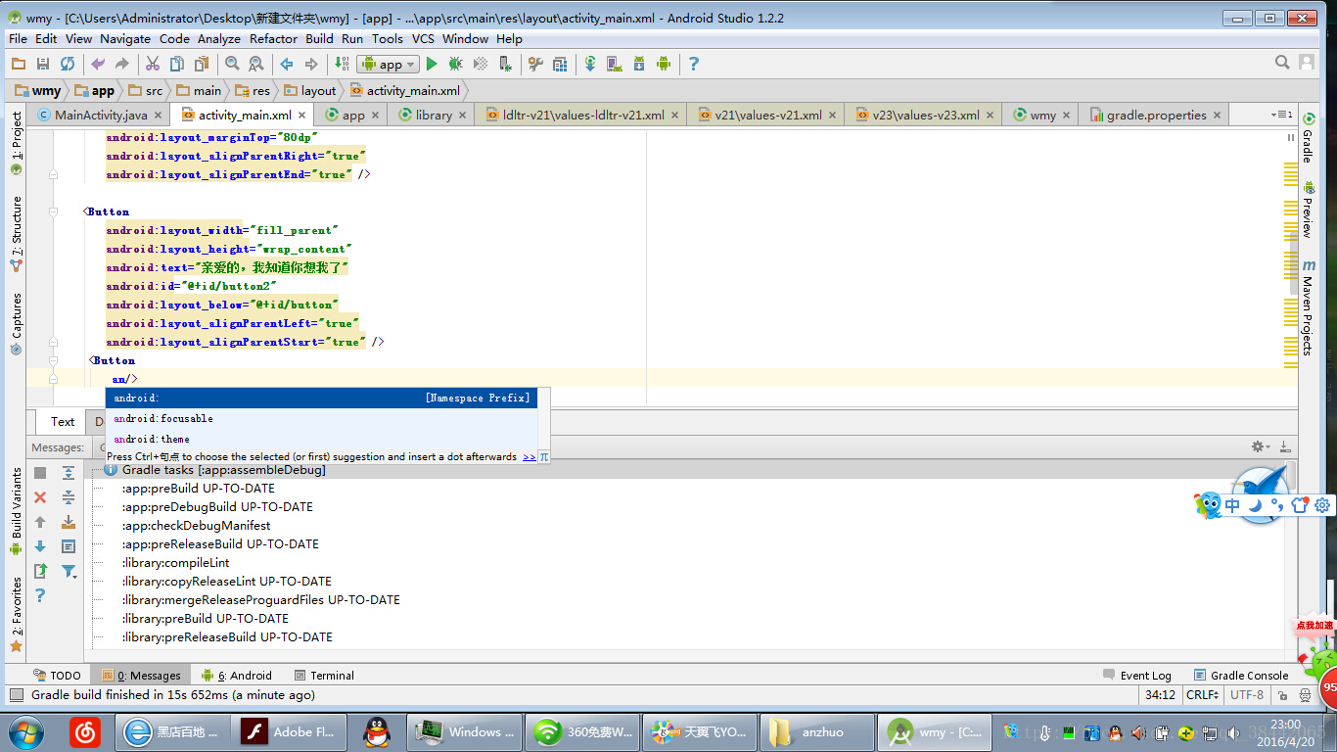
Task: Start debugging with the green bug icon
Action: coord(456,64)
